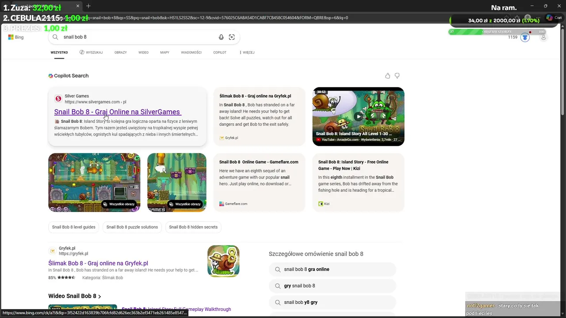This screenshot has height=318, width=566.
Task: Search suggestion snail bob 8 gra online
Action: coord(332,269)
